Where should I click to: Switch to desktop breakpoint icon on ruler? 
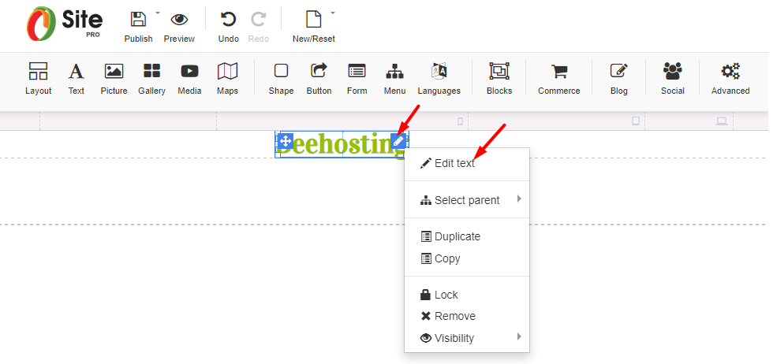point(722,121)
